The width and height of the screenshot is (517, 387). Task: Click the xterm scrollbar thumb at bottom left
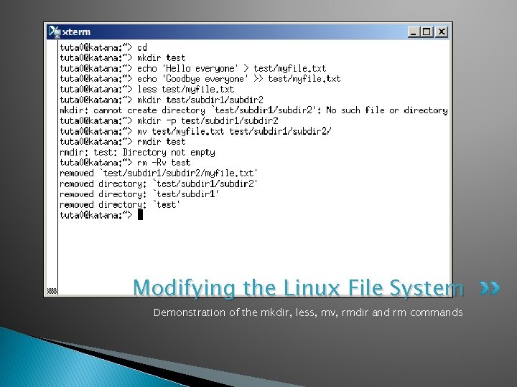pyautogui.click(x=52, y=290)
